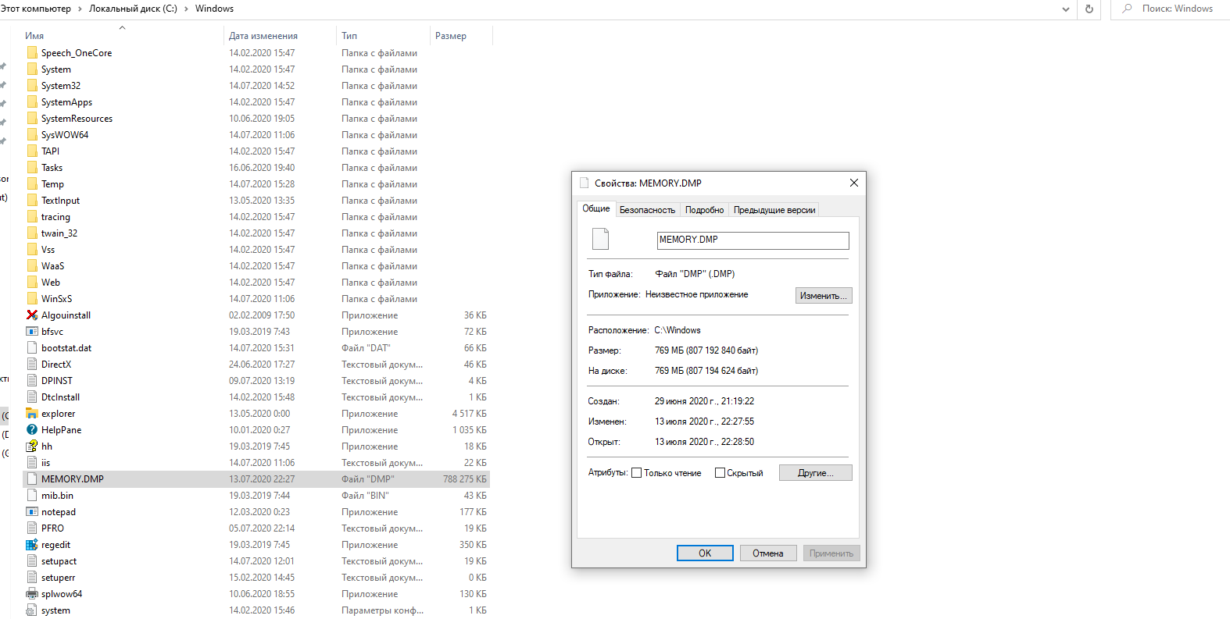
Task: Click 'Локальный диск (C:)' in address bar
Action: [x=133, y=9]
